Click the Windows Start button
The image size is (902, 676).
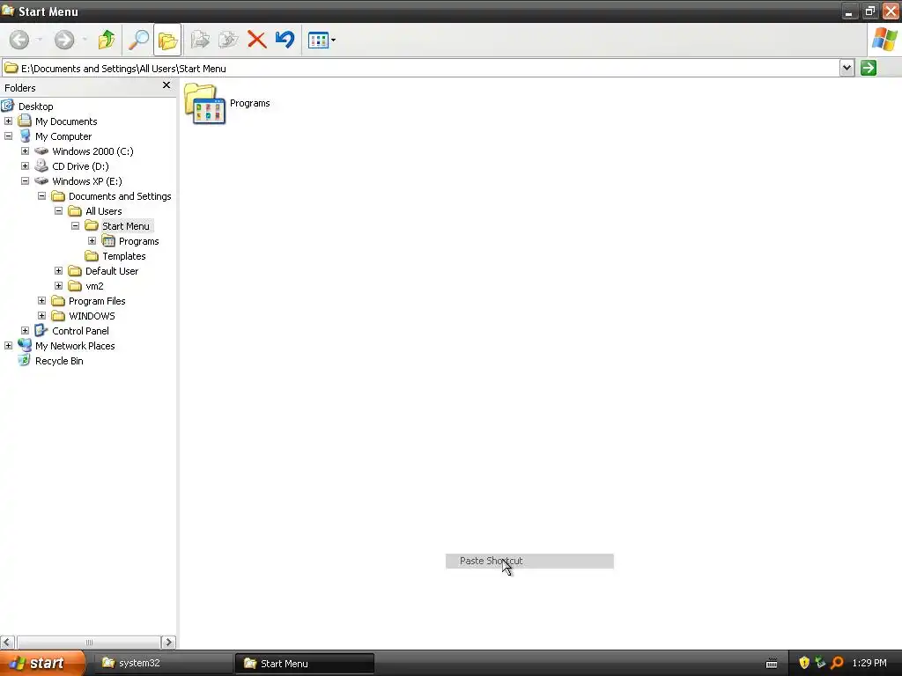[x=42, y=663]
